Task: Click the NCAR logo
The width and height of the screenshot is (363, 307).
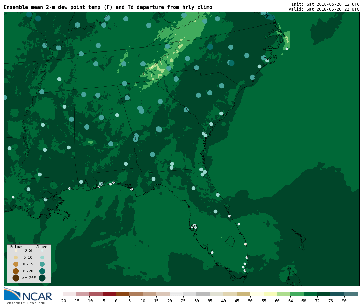Action: pos(28,294)
